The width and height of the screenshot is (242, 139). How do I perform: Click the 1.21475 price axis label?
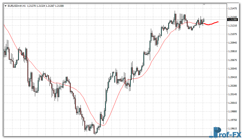232,9
